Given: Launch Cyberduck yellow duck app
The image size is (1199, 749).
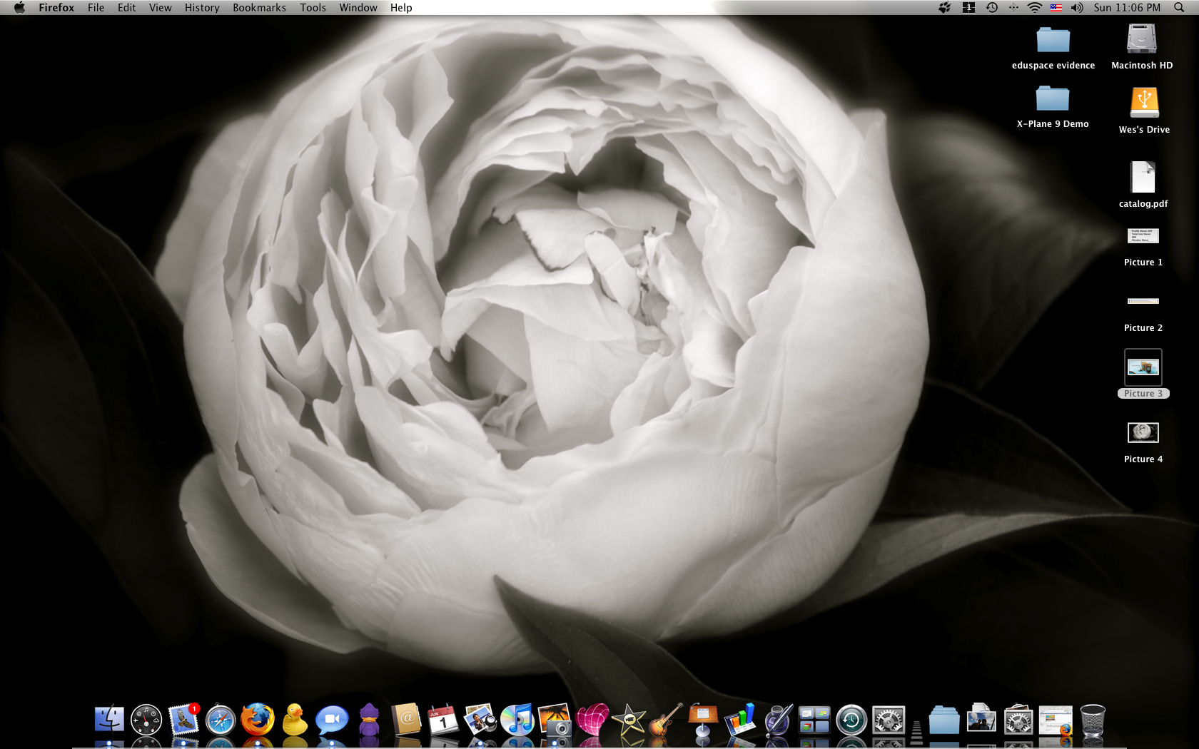Looking at the screenshot, I should click(295, 720).
